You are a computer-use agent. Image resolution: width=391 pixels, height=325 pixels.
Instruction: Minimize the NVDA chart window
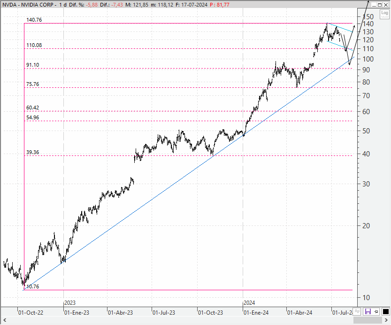coord(374,5)
